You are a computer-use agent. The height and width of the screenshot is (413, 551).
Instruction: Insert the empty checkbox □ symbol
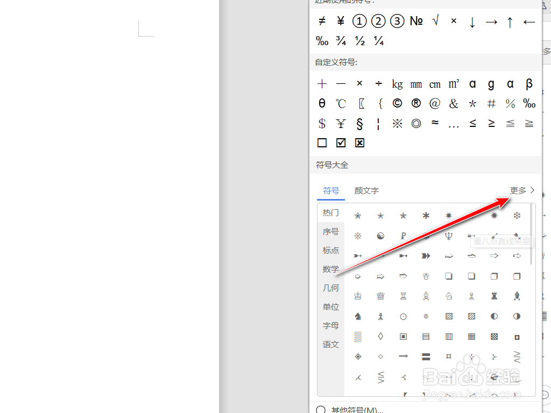click(322, 143)
